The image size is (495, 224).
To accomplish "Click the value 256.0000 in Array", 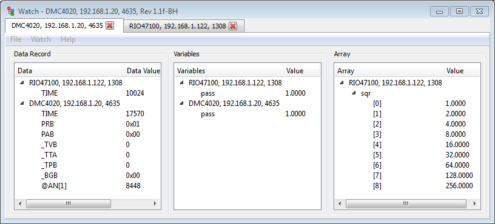I will coord(459,186).
